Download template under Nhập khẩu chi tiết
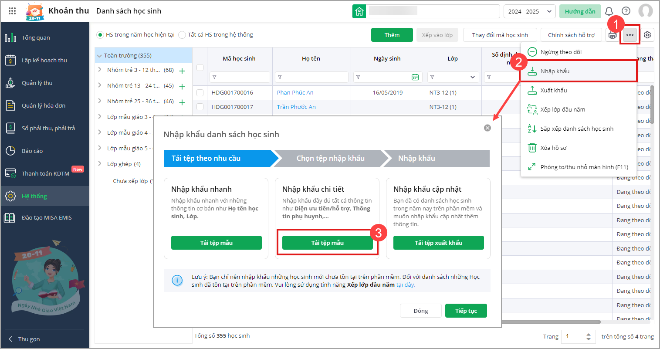Viewport: 660px width, 349px height. 328,243
